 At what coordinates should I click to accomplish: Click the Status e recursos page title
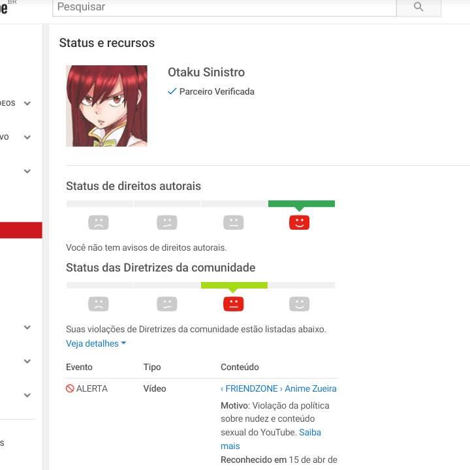(x=106, y=43)
